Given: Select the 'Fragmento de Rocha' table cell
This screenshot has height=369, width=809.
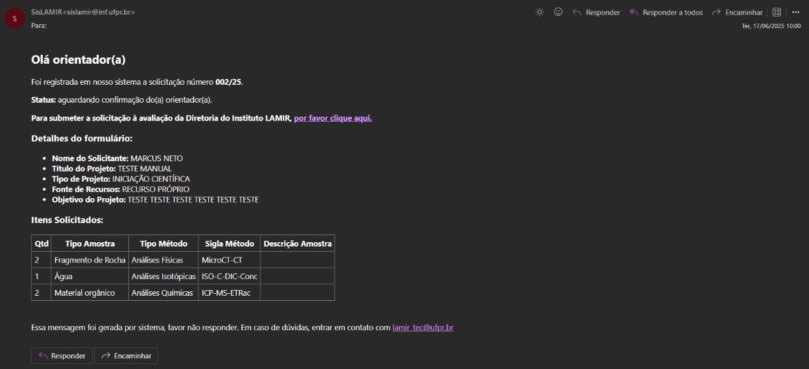Looking at the screenshot, I should pyautogui.click(x=90, y=260).
